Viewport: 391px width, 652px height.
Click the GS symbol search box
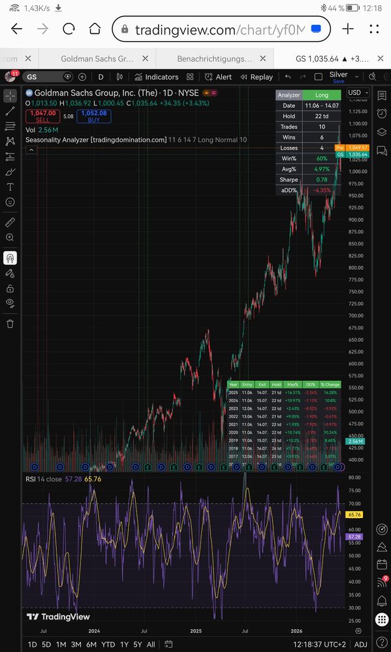pos(47,77)
